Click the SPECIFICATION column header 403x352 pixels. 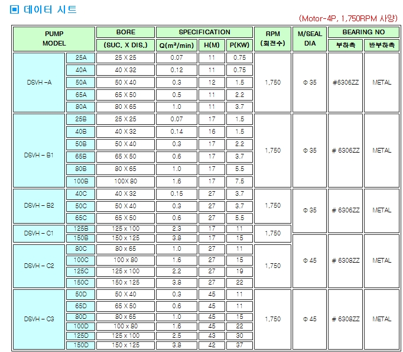[204, 32]
